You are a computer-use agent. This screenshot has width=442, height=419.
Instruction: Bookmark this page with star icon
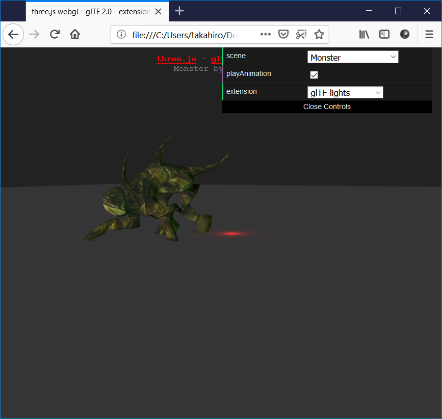tap(319, 34)
